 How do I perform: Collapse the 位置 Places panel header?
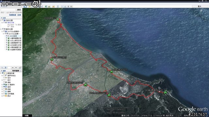[x=1, y=18]
